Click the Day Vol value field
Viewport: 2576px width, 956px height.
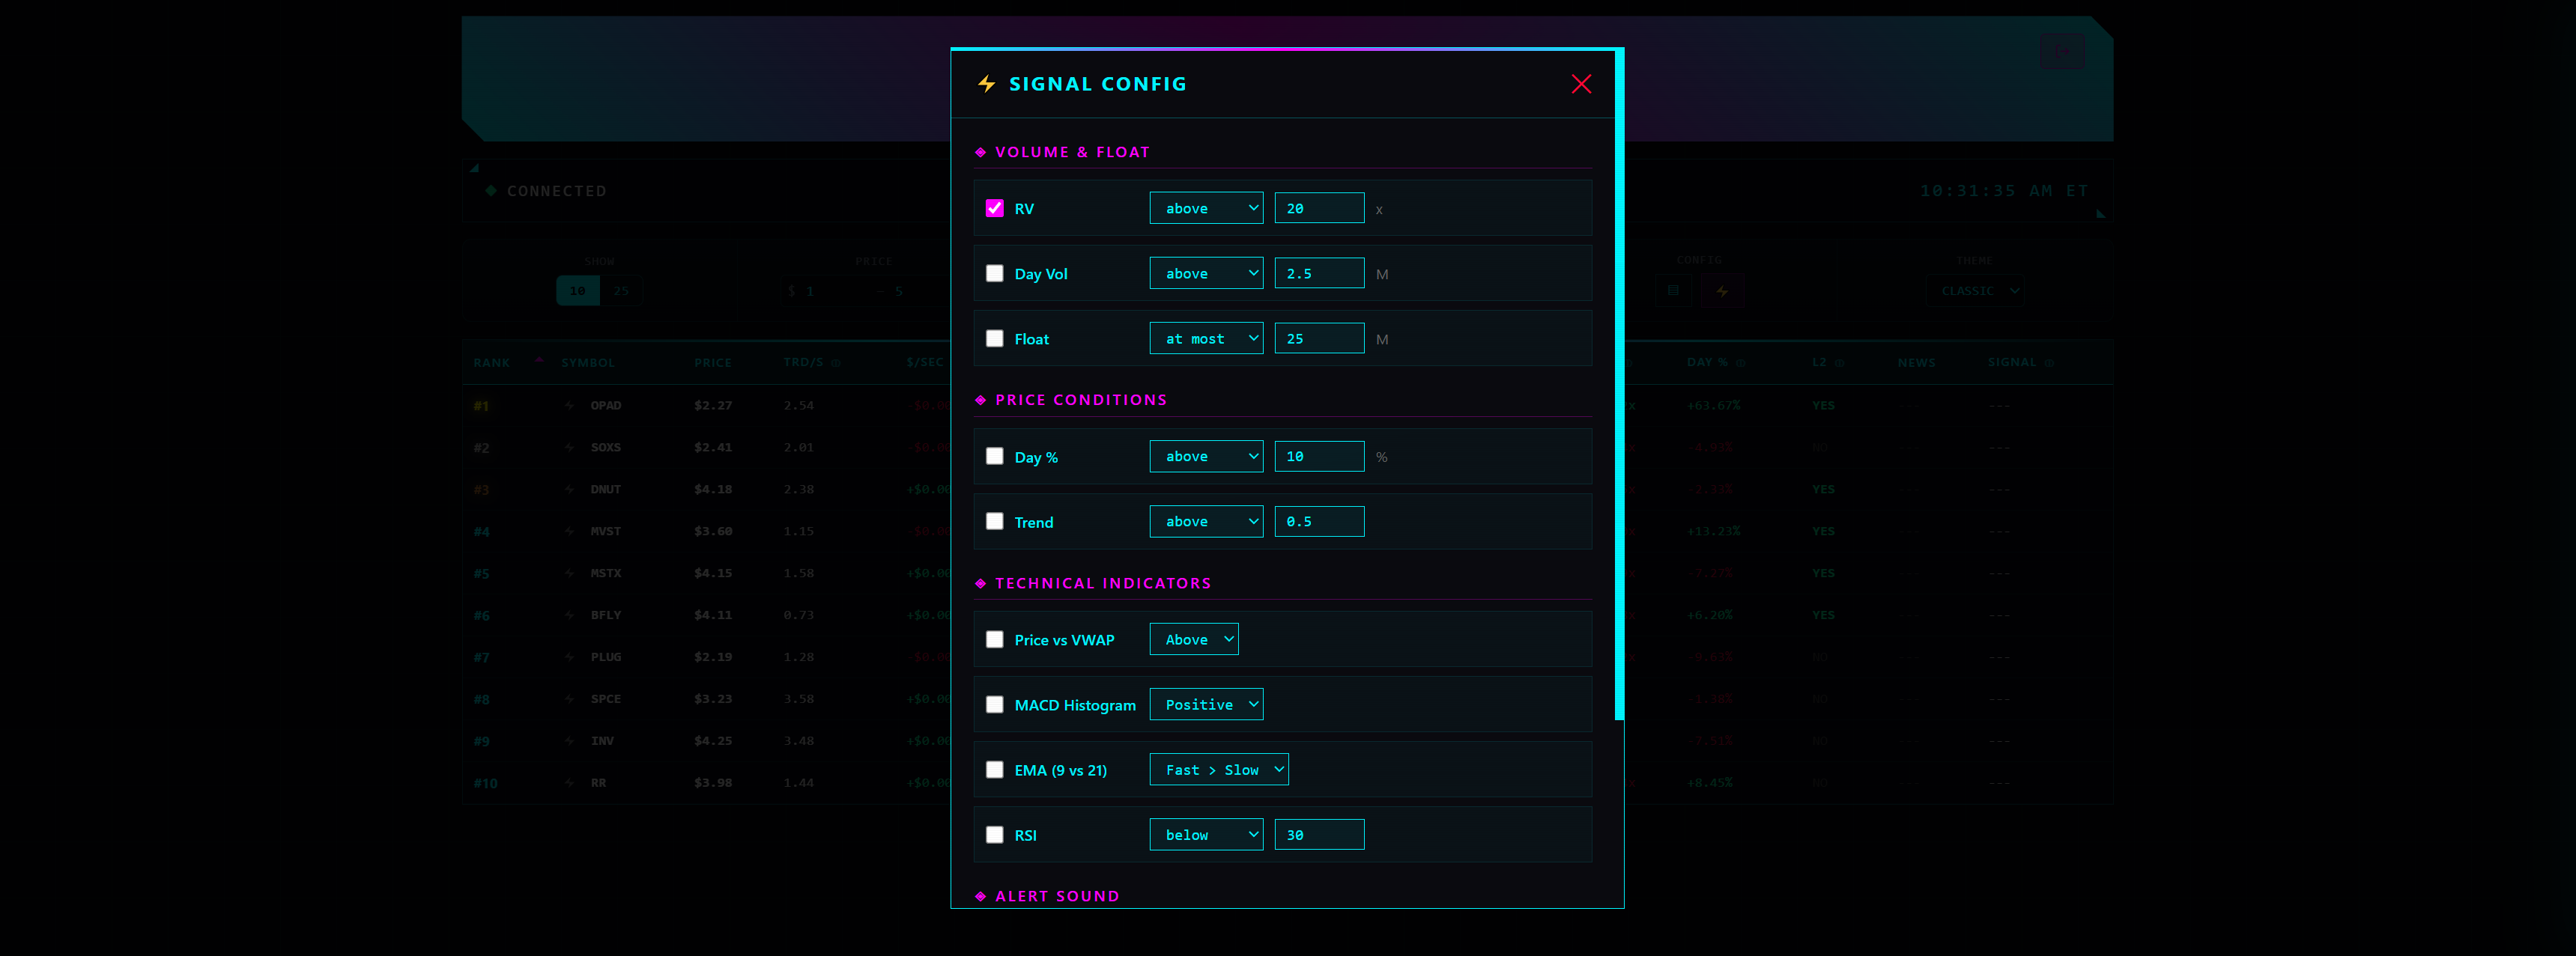[1318, 273]
